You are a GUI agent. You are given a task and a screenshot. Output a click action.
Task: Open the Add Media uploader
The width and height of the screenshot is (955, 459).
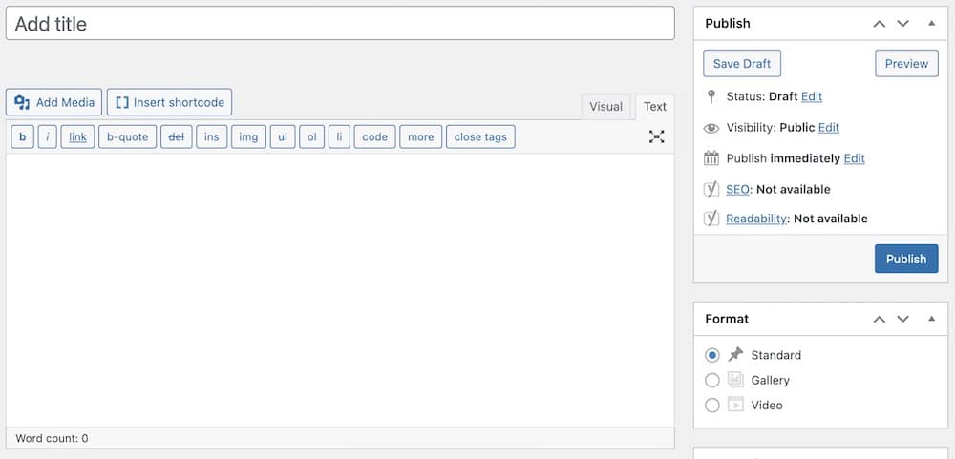(x=53, y=102)
